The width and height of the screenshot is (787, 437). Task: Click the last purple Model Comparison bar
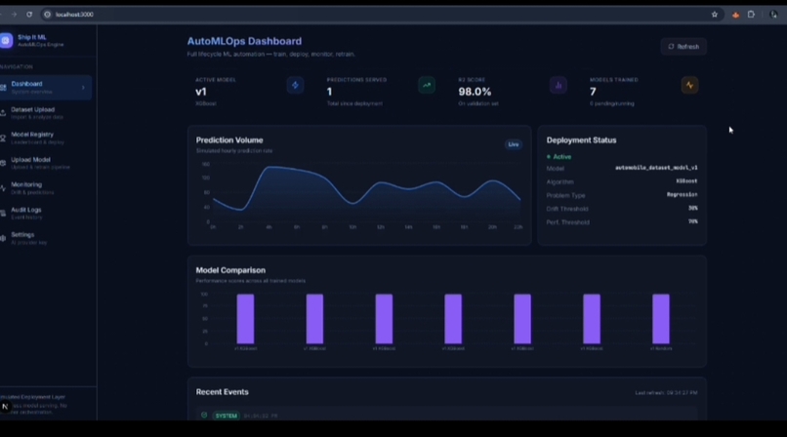[660, 319]
